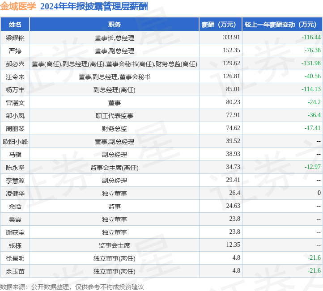This screenshot has height=291, width=323.
Task: Click the change value -12.97
Action: [x=313, y=167]
